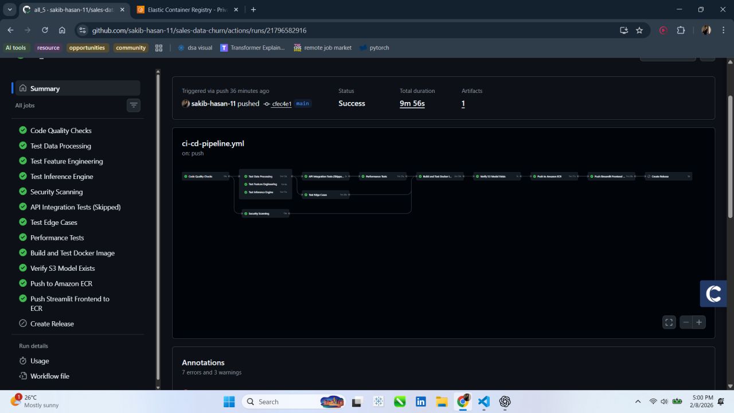The image size is (734, 413).
Task: Launch ChatGPT from the taskbar
Action: [505, 402]
